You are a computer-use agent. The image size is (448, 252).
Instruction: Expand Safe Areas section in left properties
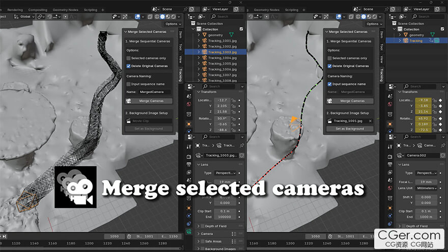point(199,241)
